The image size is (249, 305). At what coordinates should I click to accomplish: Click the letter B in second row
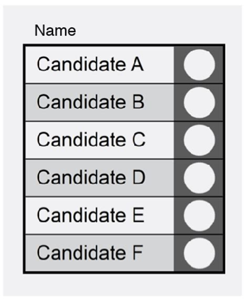coord(139,102)
